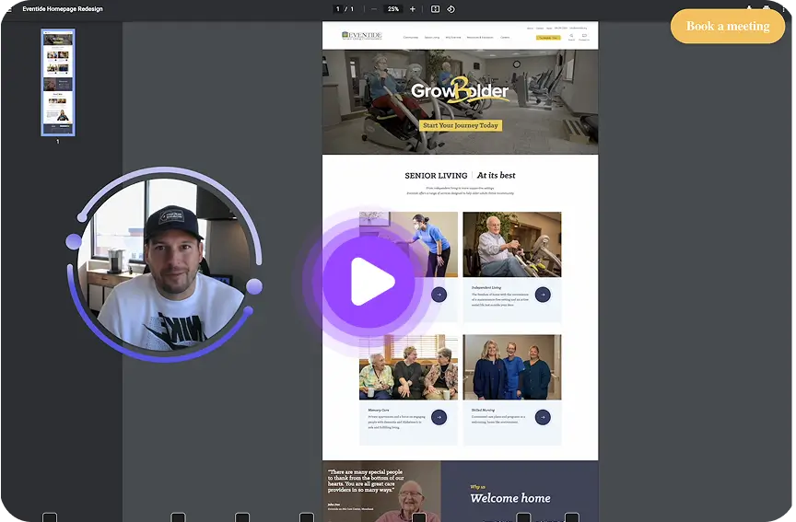Open the Careers menu in the Eventide header

(505, 38)
